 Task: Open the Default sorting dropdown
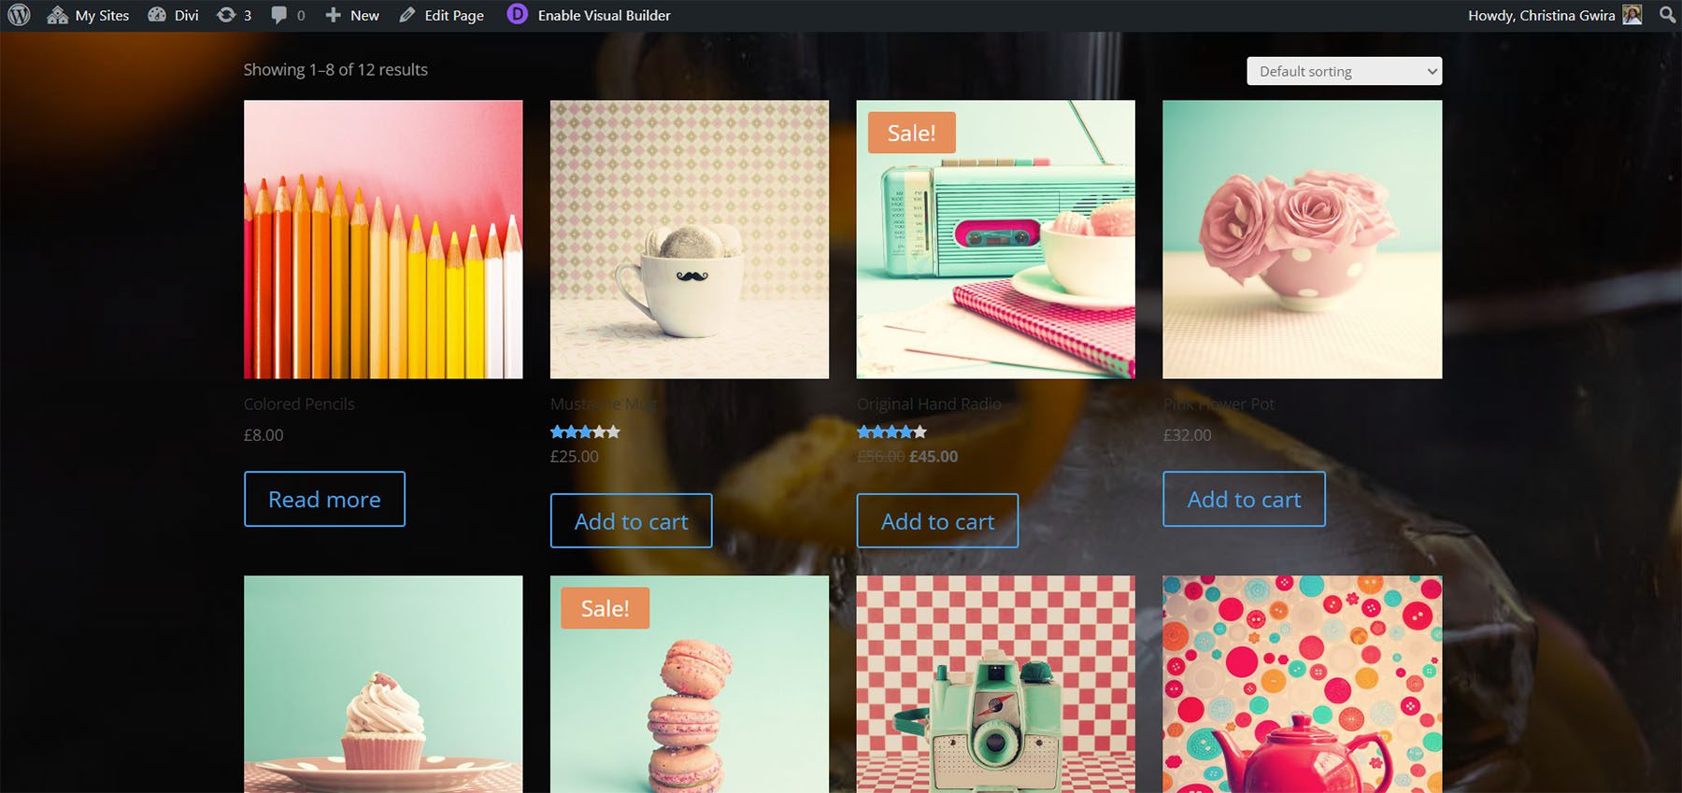[1344, 71]
